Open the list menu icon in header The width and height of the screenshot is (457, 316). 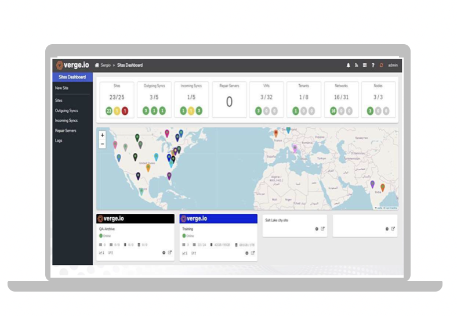tap(365, 65)
